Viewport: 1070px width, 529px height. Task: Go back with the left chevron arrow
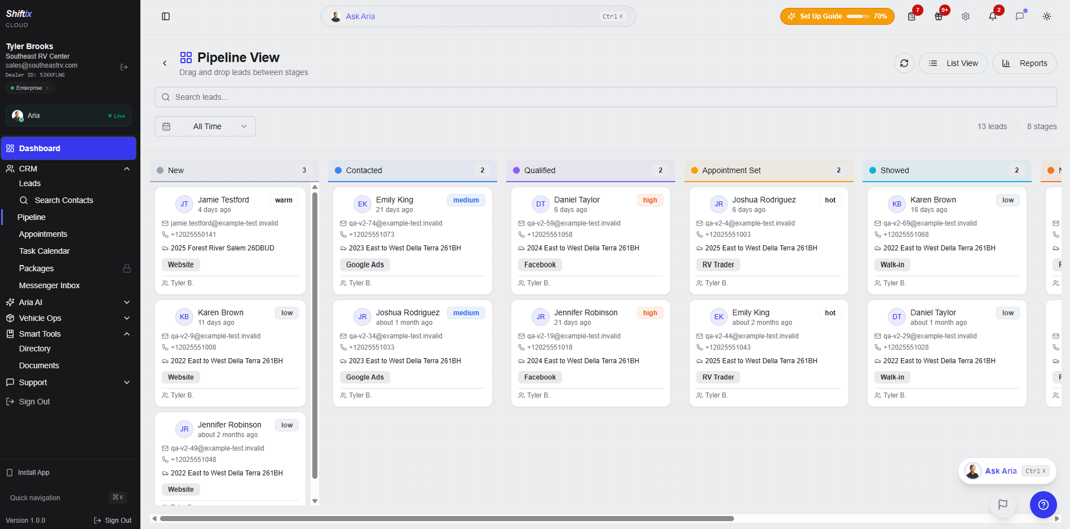(x=165, y=63)
